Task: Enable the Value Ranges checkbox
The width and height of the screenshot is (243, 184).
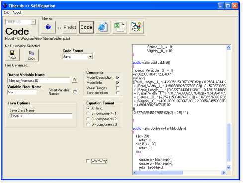Action: [x=118, y=88]
